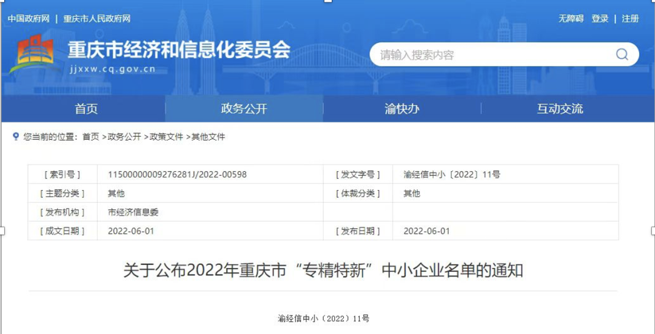Click the 注册 register link
This screenshot has height=334, width=655.
pos(630,19)
